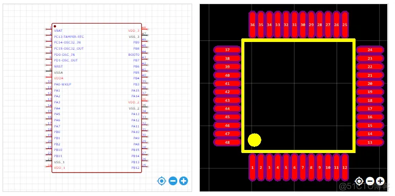The width and height of the screenshot is (395, 196).
Task: Select the PA1 pin label
Action: (57, 91)
